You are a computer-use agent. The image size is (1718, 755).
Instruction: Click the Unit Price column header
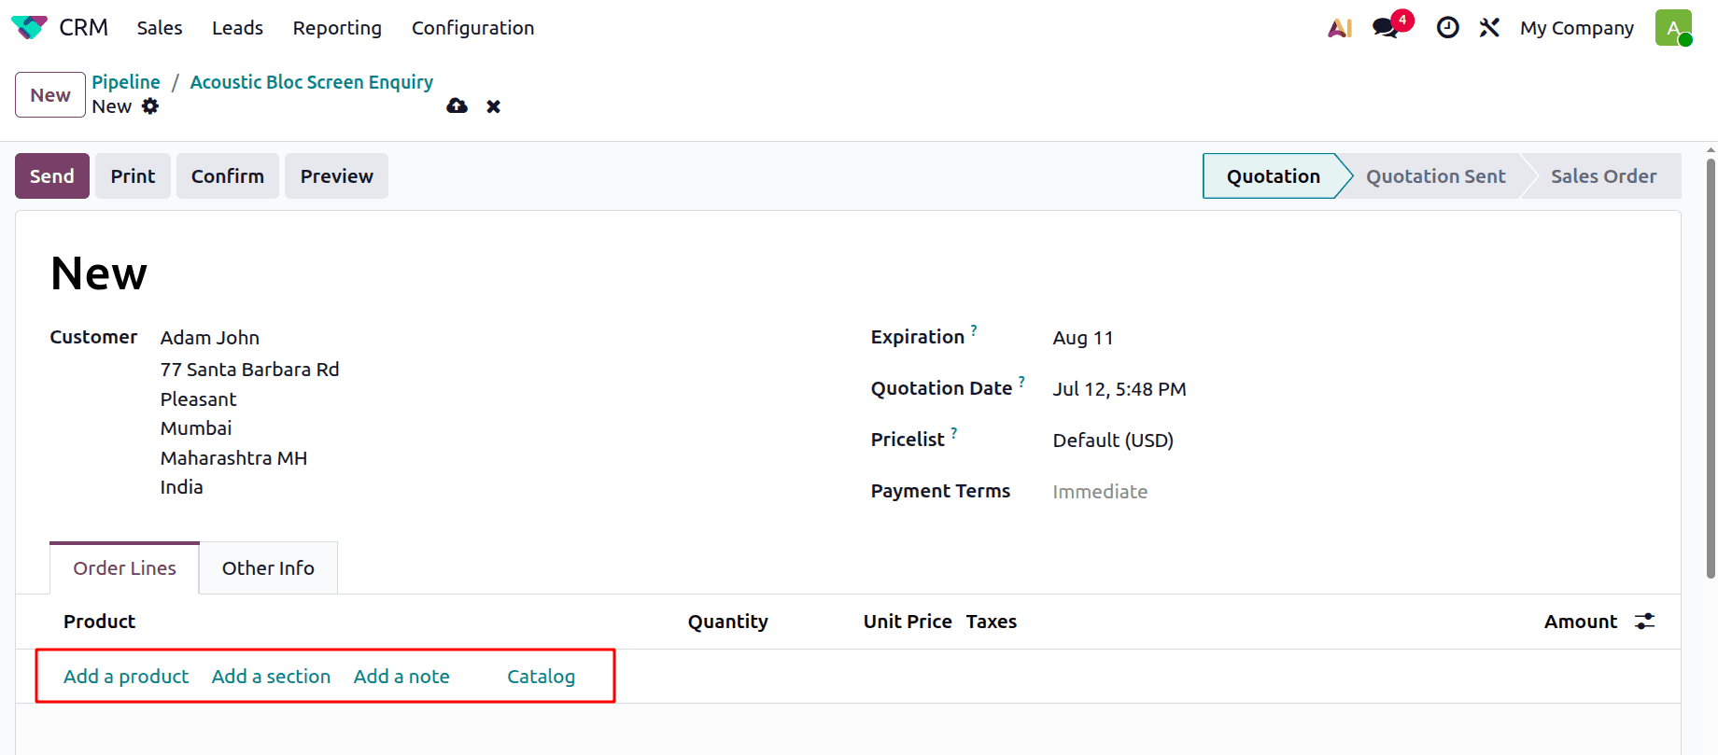[908, 622]
